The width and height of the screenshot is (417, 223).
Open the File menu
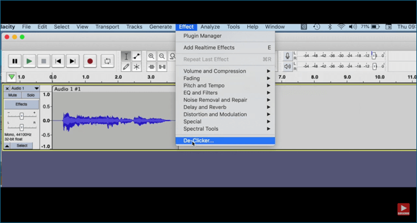26,27
